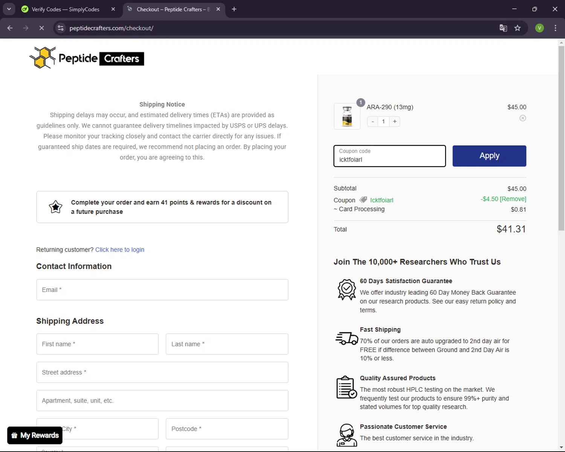Click the page vertical scrollbar
This screenshot has width=565, height=452.
coord(561,139)
